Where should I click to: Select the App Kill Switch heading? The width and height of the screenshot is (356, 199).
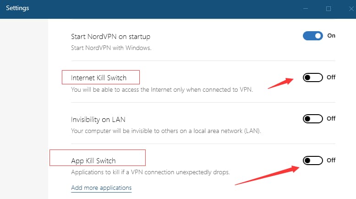93,161
